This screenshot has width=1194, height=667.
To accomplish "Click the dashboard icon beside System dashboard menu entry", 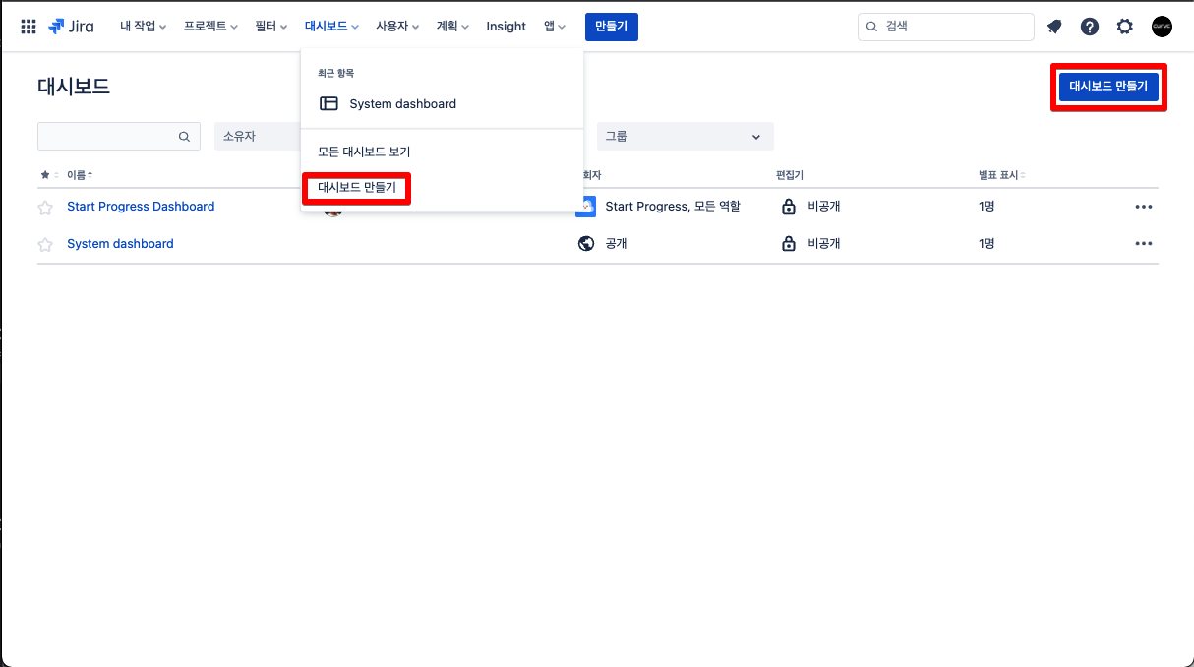I will [x=329, y=103].
